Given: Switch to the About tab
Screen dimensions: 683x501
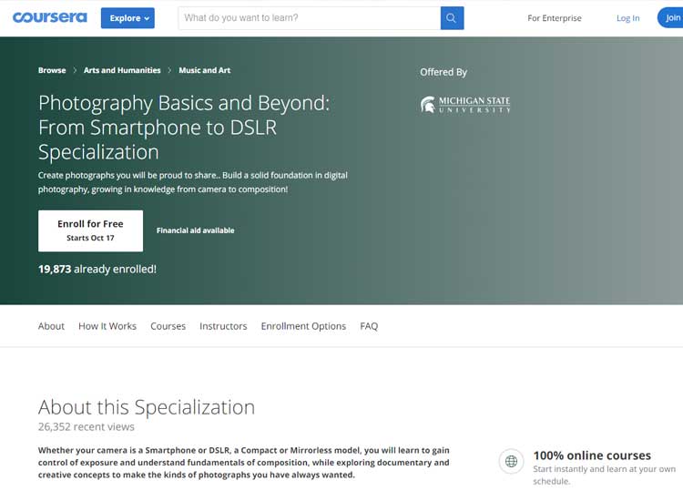Looking at the screenshot, I should (51, 326).
